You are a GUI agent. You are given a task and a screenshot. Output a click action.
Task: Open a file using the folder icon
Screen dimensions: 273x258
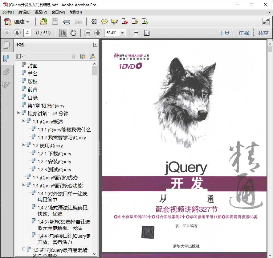pyautogui.click(x=43, y=22)
